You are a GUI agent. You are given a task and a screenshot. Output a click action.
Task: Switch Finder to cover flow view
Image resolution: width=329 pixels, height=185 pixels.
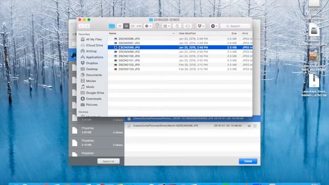(139, 26)
